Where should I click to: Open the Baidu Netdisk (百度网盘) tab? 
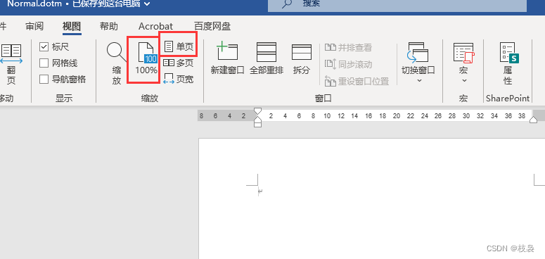(x=212, y=27)
